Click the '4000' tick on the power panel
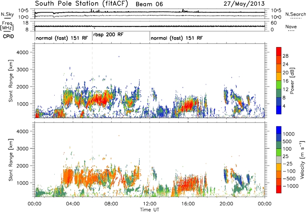Screen dimensions: 306x212 tap(22, 52)
